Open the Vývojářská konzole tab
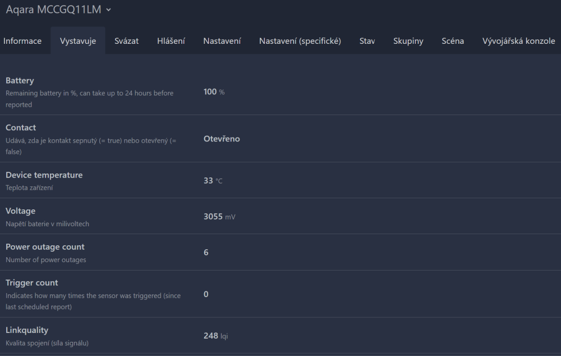 pyautogui.click(x=518, y=41)
